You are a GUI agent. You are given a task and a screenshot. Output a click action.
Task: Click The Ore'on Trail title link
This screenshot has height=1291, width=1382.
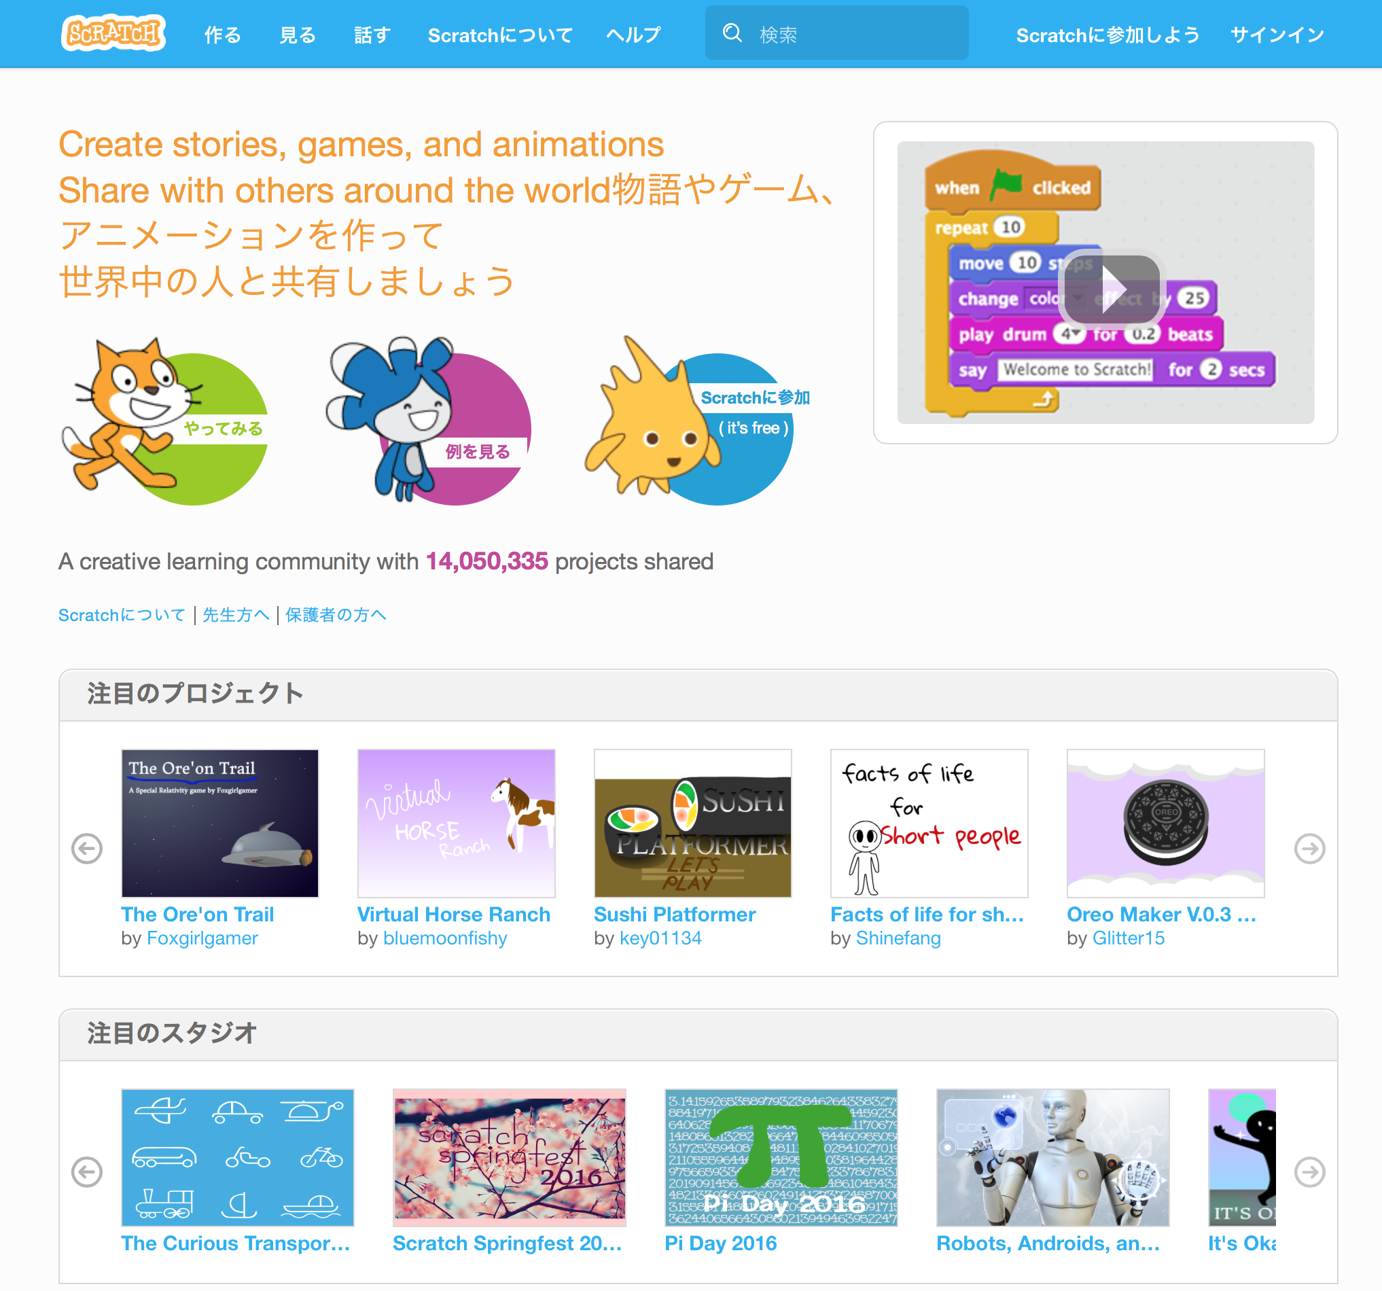pyautogui.click(x=198, y=914)
